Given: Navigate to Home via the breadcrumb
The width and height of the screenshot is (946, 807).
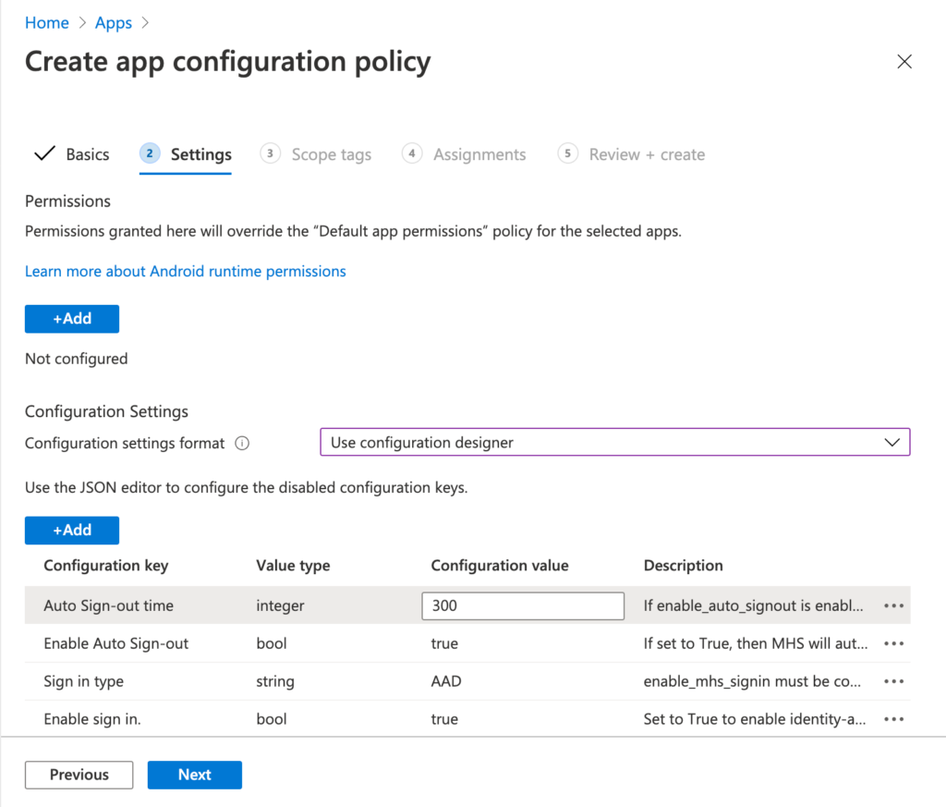Looking at the screenshot, I should click(46, 22).
